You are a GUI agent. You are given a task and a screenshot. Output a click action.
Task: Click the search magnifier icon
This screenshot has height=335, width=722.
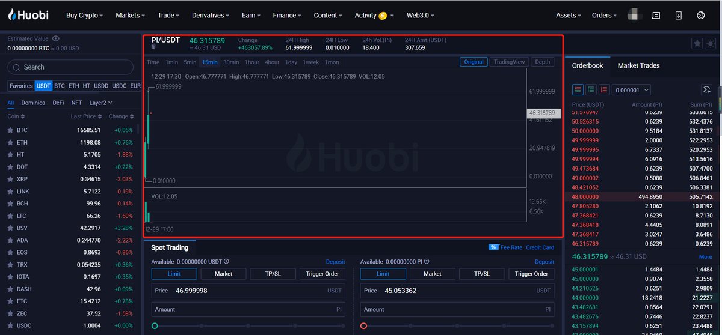pyautogui.click(x=16, y=67)
